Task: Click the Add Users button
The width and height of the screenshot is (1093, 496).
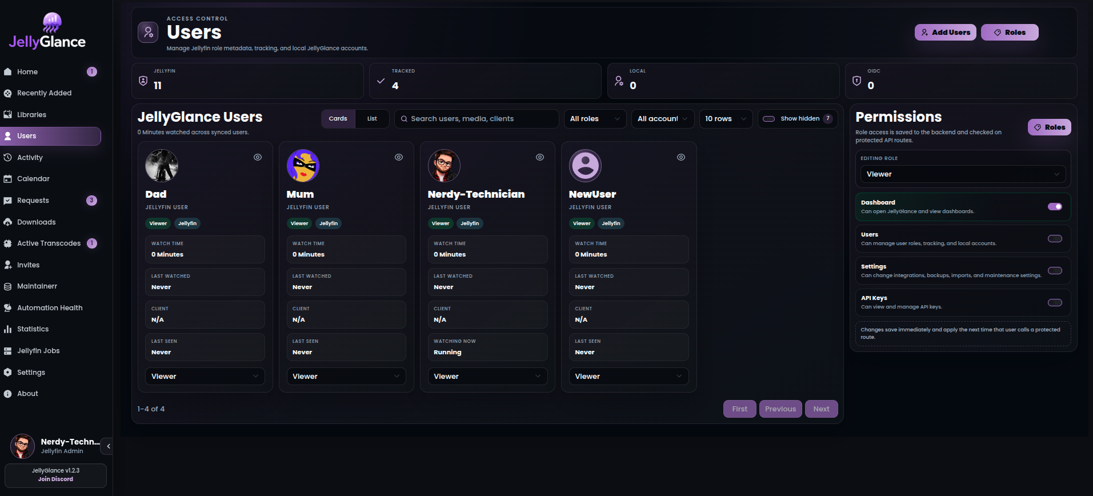Action: click(x=946, y=33)
